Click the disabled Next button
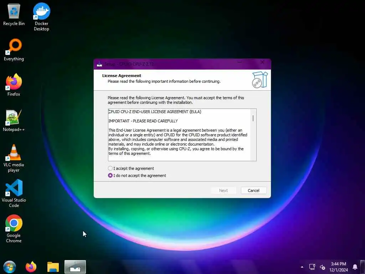This screenshot has height=274, width=365. coord(223,191)
